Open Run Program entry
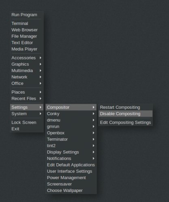169x202 pixels. pyautogui.click(x=27, y=15)
